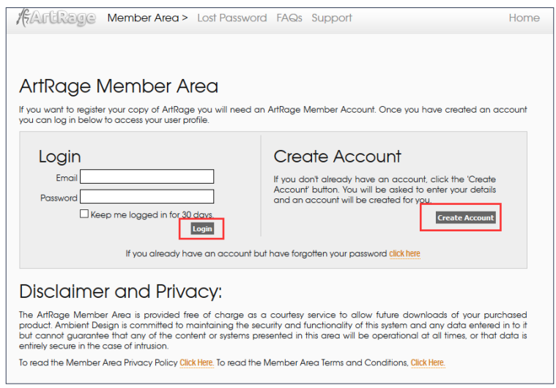The height and width of the screenshot is (388, 556).
Task: Click the dark Login button
Action: click(x=202, y=229)
